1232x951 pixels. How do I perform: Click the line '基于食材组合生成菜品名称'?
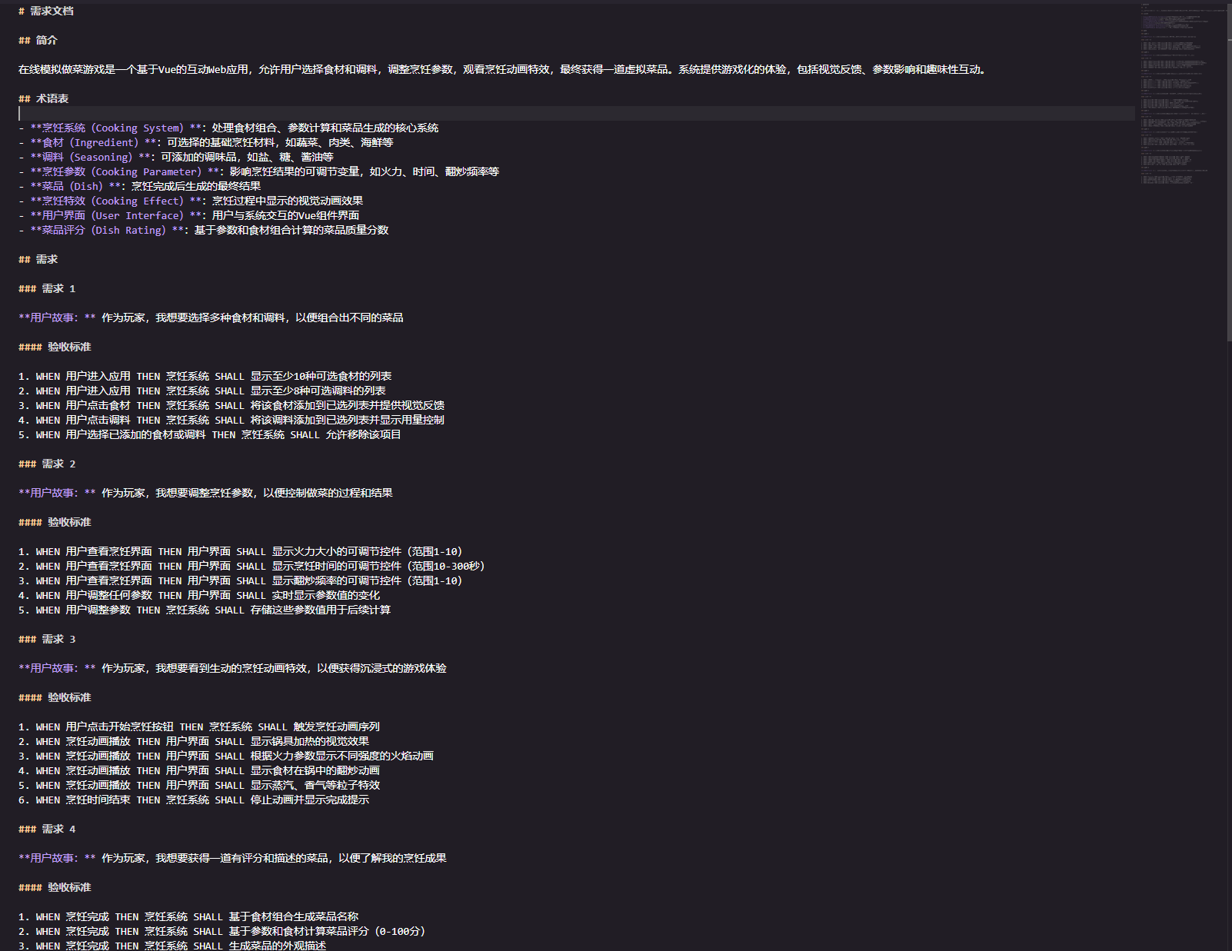coord(188,916)
